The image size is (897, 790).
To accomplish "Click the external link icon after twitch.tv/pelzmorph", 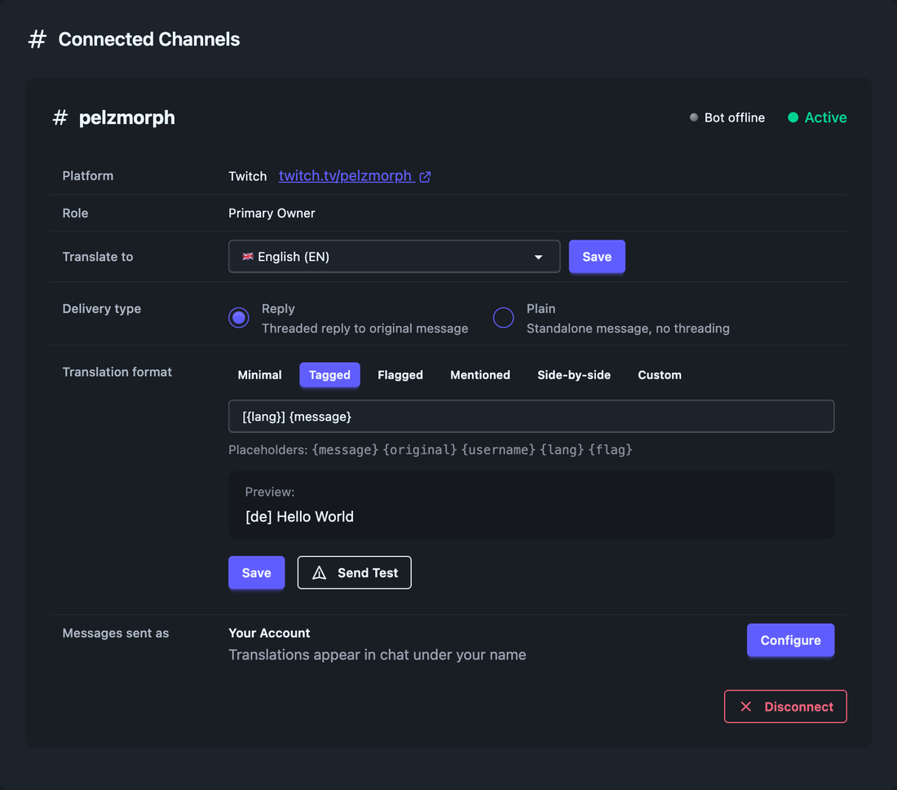I will click(x=425, y=177).
